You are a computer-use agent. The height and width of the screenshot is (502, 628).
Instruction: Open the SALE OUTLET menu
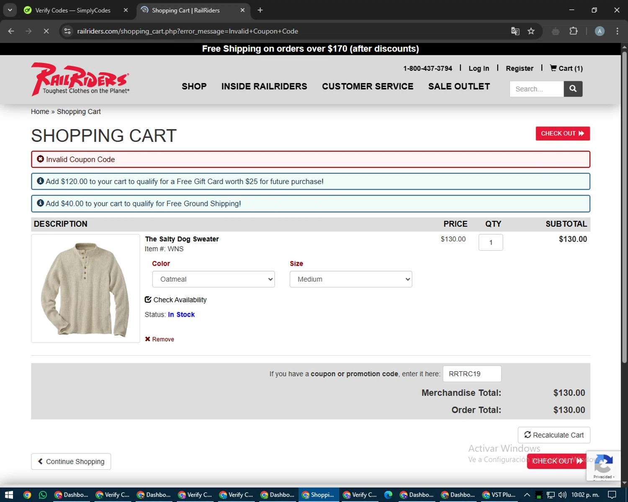459,86
